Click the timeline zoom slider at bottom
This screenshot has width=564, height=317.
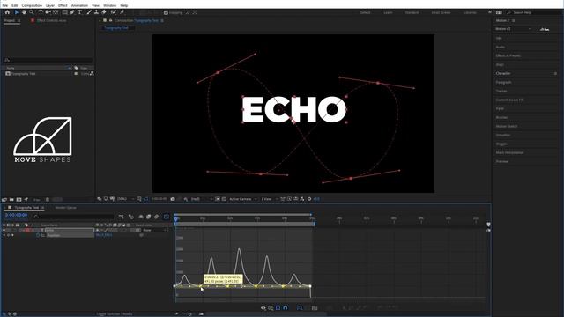pyautogui.click(x=190, y=314)
